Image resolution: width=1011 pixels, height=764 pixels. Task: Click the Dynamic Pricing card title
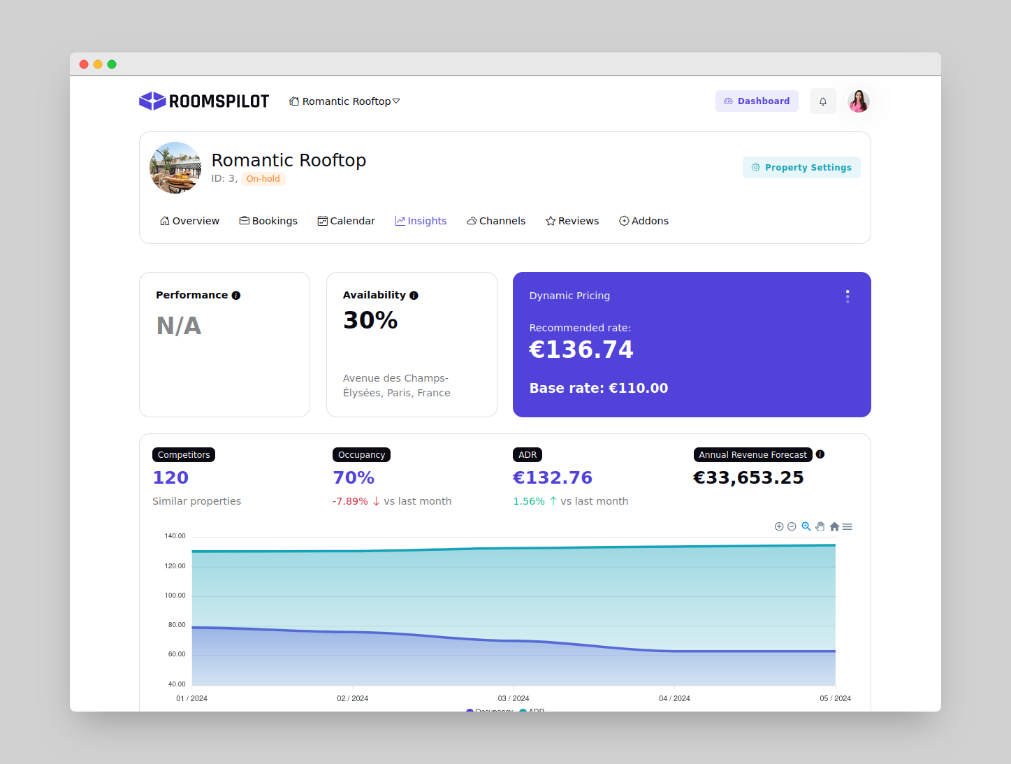click(569, 296)
